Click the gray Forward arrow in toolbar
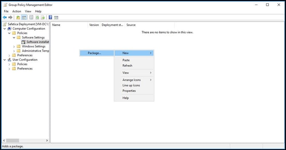Screen dimensions: 286x150 point(10,17)
